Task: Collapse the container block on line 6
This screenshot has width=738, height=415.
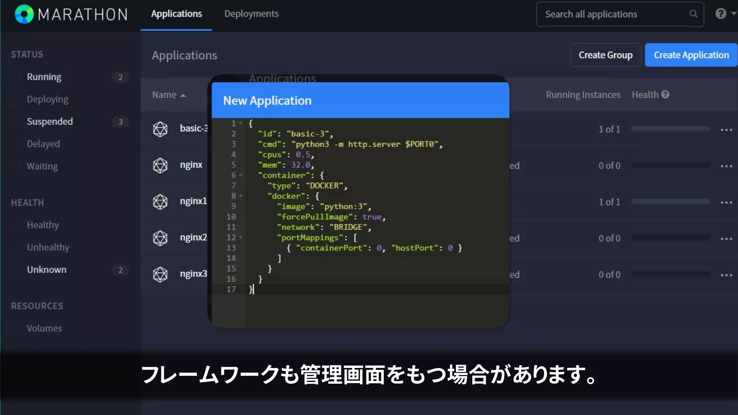Action: pos(241,175)
